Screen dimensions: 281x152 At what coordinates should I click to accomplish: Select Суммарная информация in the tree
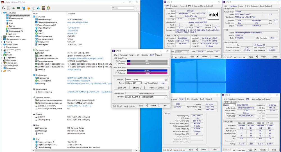tap(19, 15)
